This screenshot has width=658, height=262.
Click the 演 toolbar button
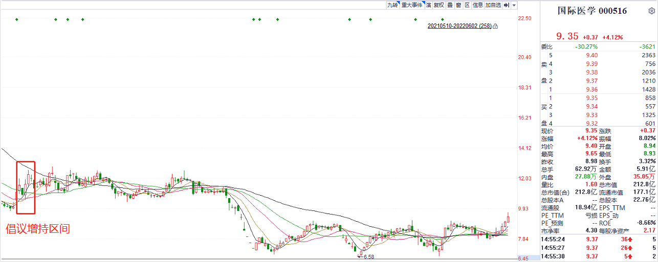[428, 5]
